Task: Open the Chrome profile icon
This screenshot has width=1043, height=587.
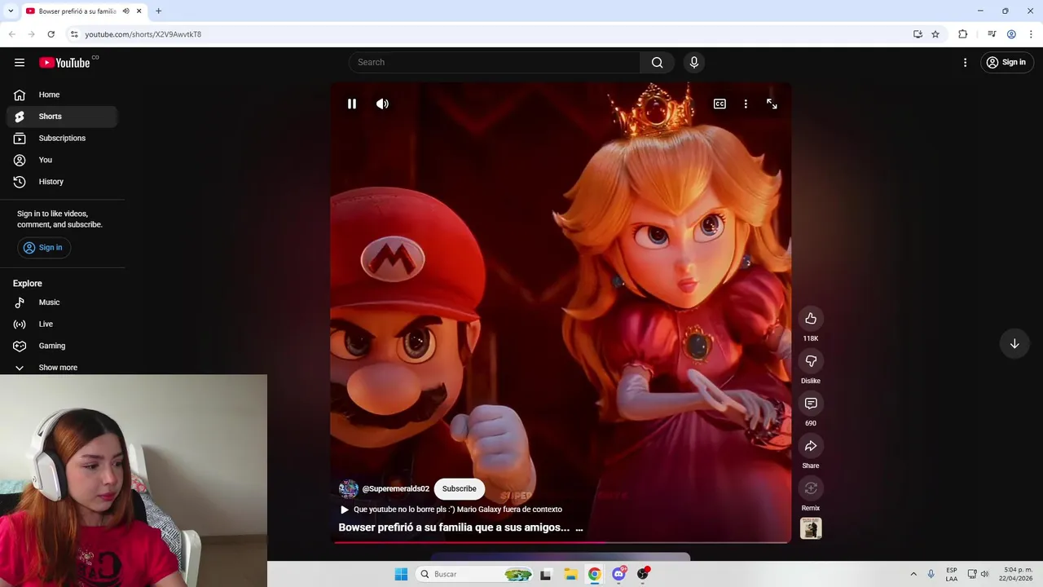Action: [x=1011, y=34]
